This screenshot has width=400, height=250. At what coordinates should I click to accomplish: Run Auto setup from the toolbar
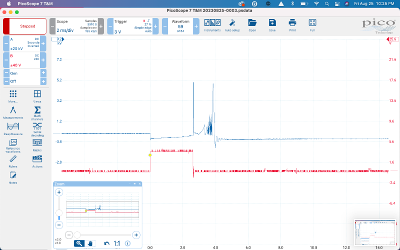coord(232,24)
